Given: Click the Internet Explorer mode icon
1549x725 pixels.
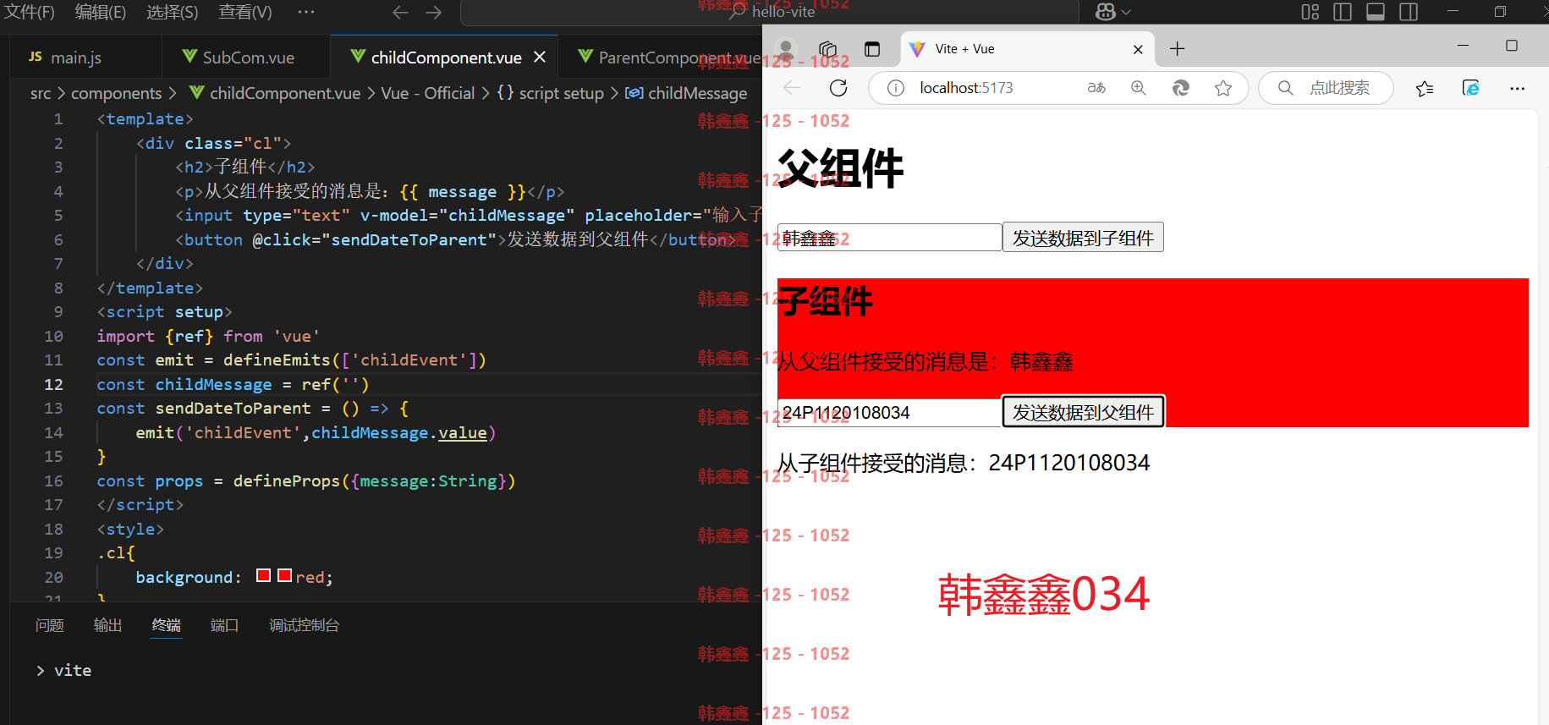Looking at the screenshot, I should tap(1471, 88).
